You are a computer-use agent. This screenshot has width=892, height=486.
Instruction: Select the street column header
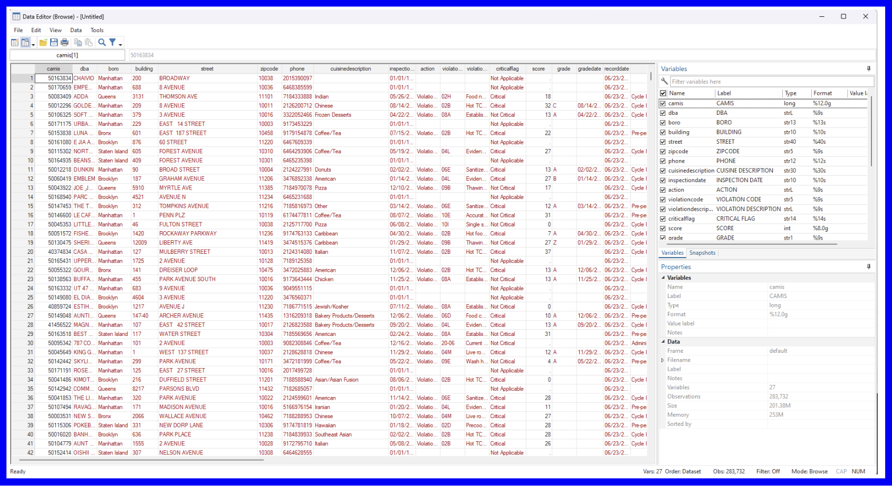(x=207, y=69)
